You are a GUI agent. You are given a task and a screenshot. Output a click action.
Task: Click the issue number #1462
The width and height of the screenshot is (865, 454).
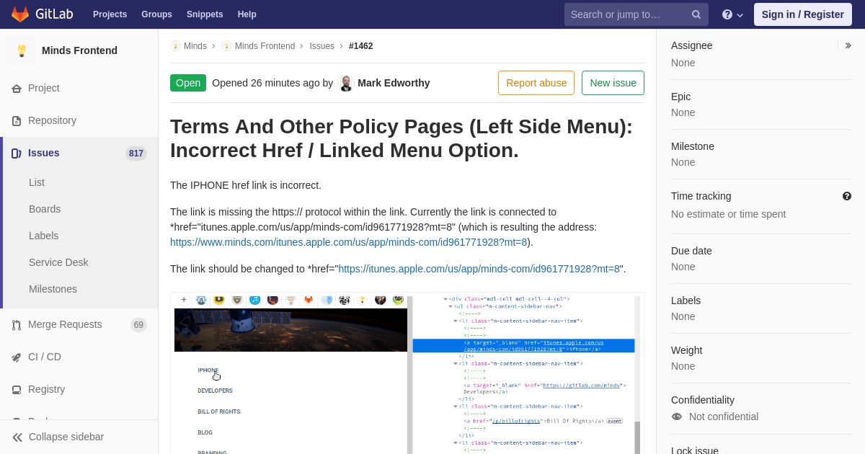pos(361,45)
